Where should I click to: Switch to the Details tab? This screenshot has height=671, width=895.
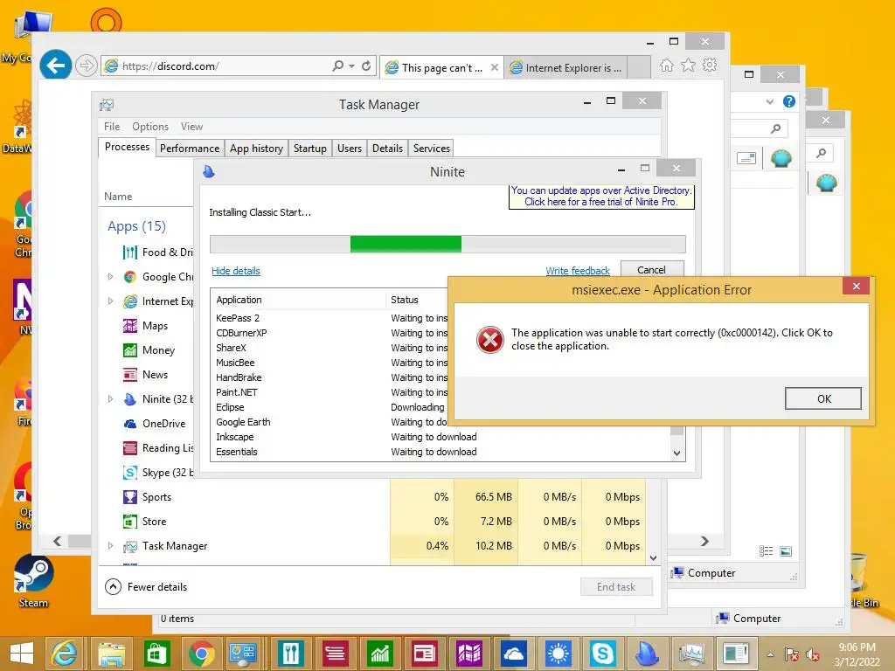387,149
